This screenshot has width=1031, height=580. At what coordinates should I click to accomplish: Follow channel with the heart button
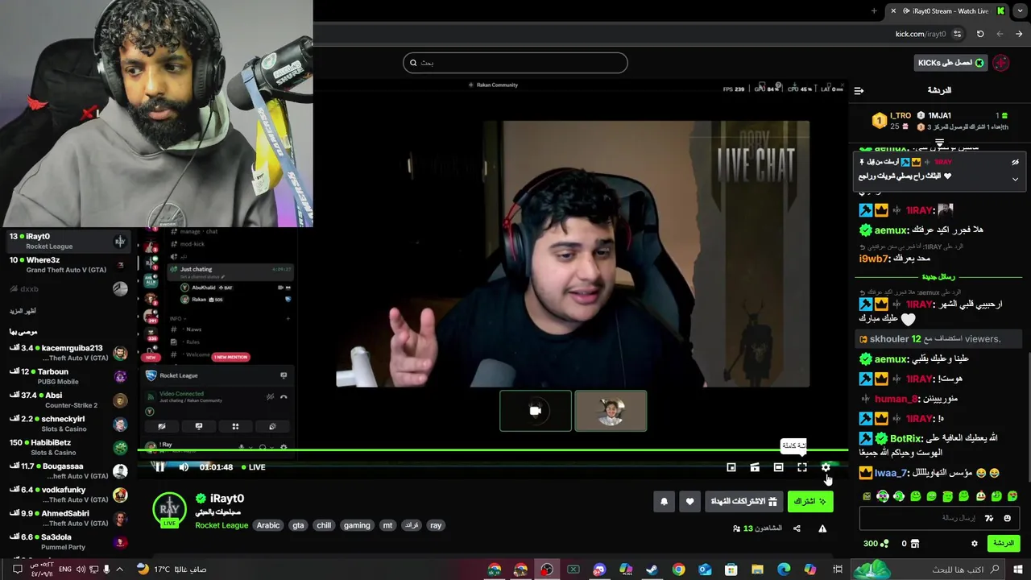tap(689, 502)
